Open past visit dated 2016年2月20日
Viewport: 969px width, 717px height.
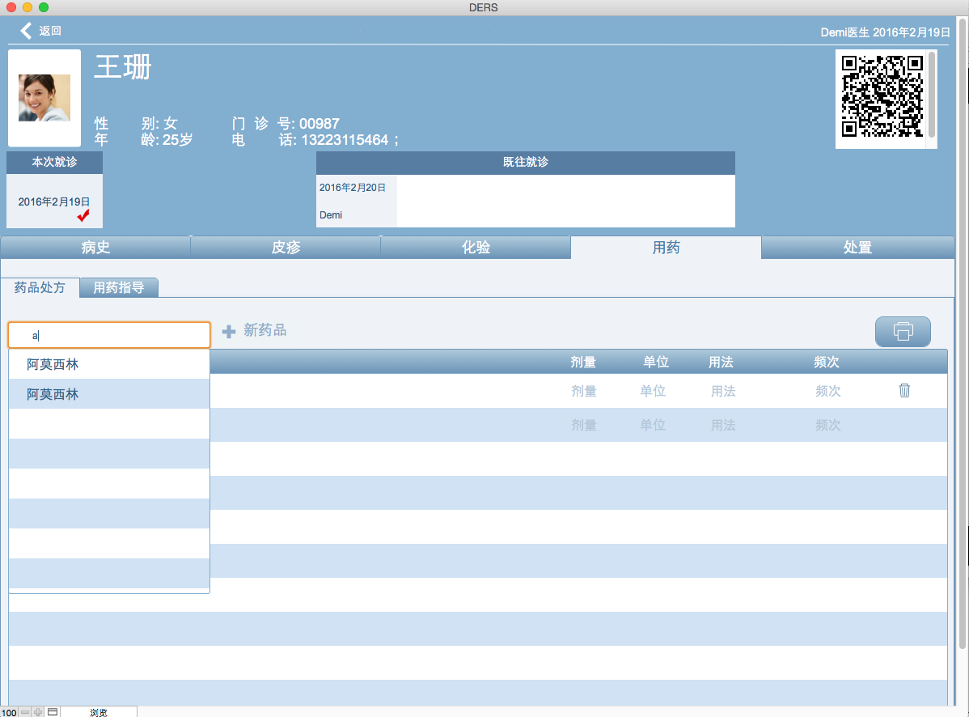pyautogui.click(x=353, y=188)
